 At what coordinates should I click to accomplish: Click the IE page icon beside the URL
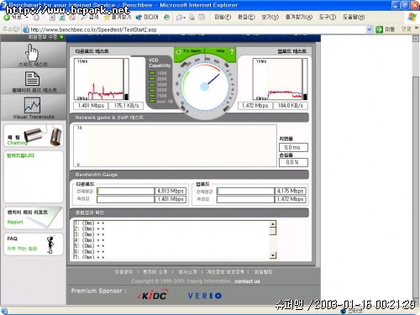click(x=25, y=29)
